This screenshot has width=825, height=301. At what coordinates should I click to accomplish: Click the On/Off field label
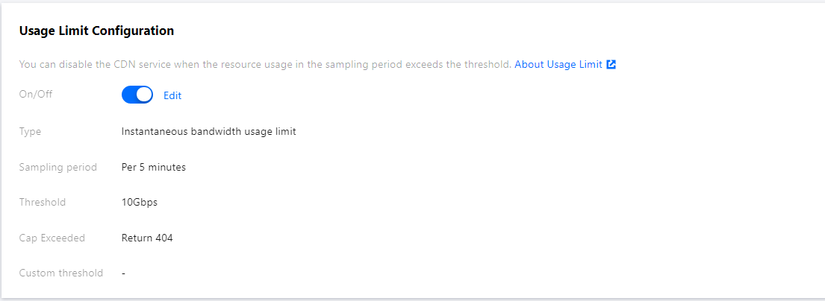[x=36, y=95]
